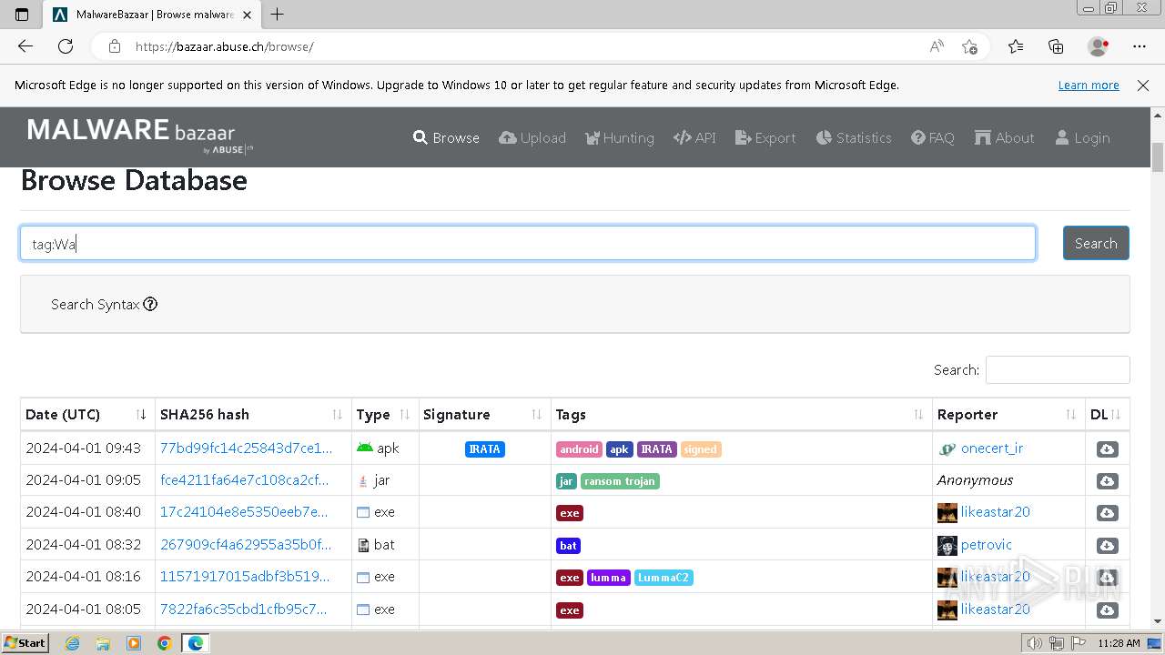Open the Collections icon
This screenshot has height=655, width=1165.
(x=1056, y=46)
